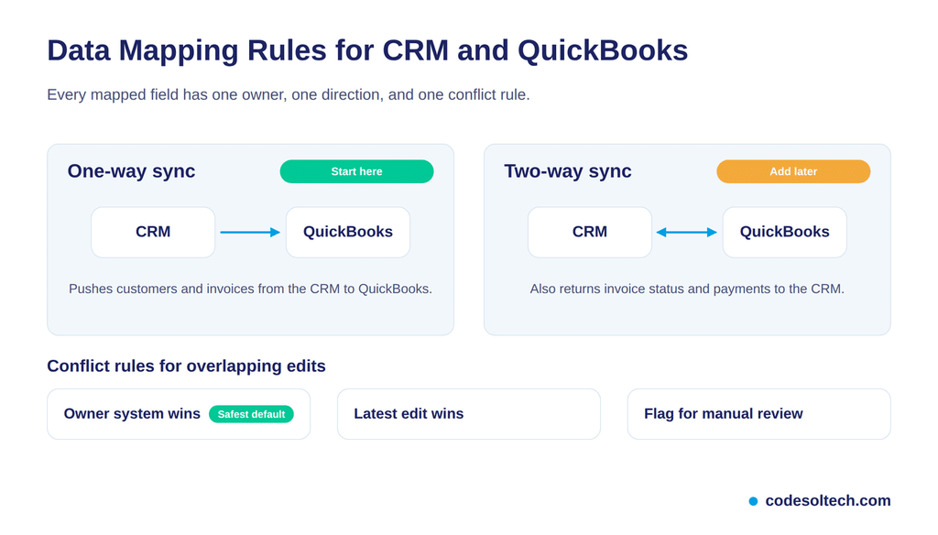Click the Conflict rules for overlapping edits heading
Viewport: 938px width, 535px height.
186,366
